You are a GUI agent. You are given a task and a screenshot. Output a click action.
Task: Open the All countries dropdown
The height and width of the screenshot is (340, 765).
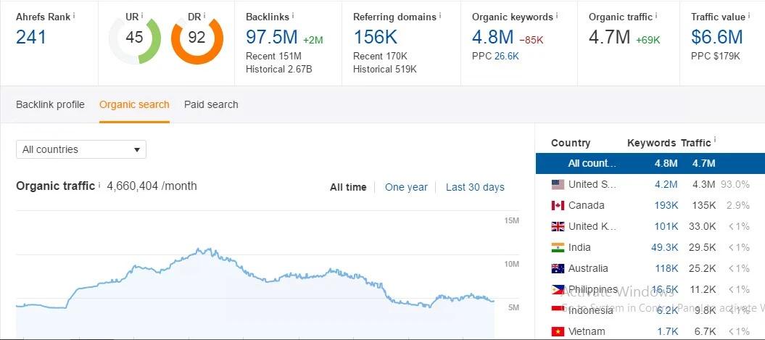[81, 149]
